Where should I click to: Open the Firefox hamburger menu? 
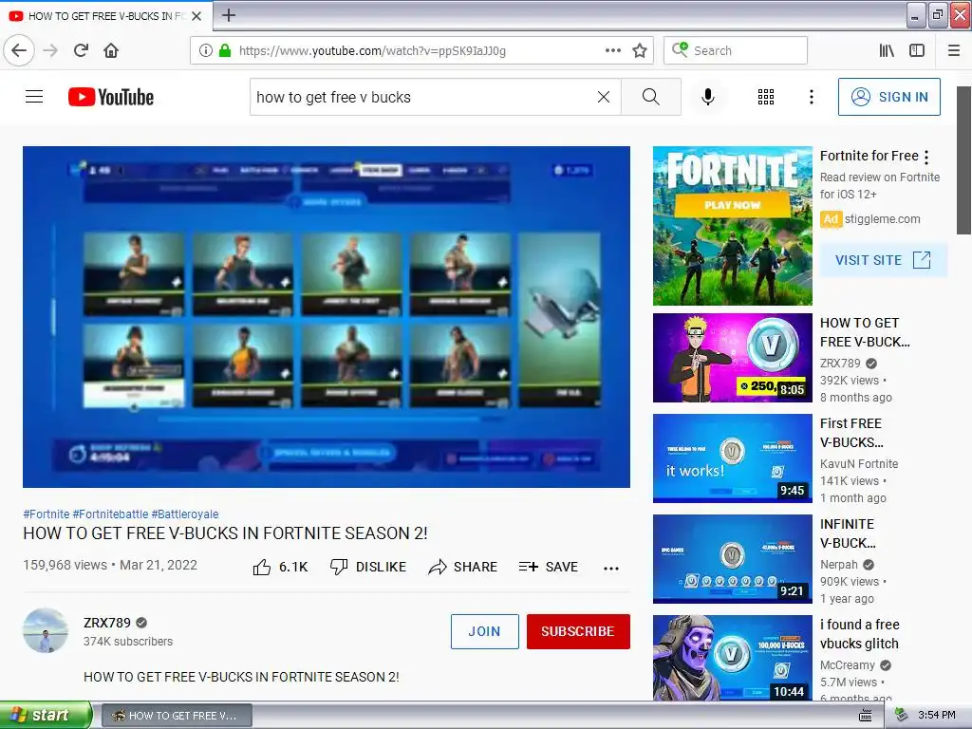[954, 50]
